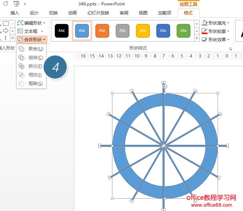Click the 形状效果 icon
The image size is (243, 211).
(204, 39)
